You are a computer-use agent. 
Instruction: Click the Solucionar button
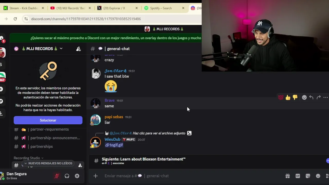point(48,120)
